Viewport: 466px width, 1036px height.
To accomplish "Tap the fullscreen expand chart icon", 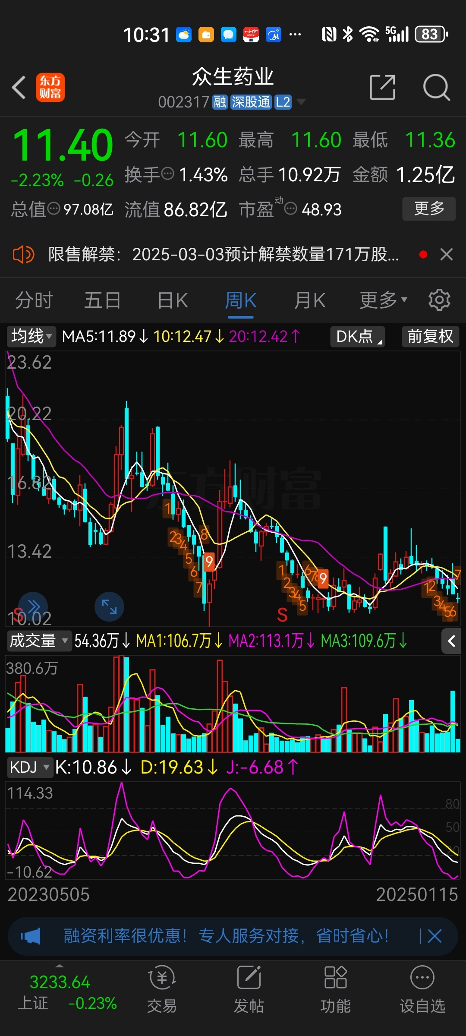I will point(109,606).
